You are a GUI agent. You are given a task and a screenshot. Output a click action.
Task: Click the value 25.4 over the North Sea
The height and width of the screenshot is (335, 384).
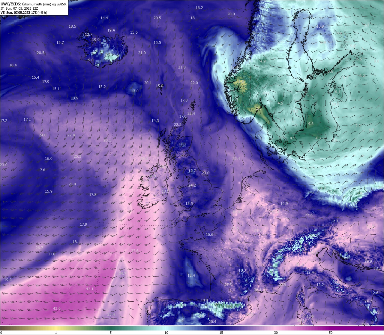coord(236,159)
